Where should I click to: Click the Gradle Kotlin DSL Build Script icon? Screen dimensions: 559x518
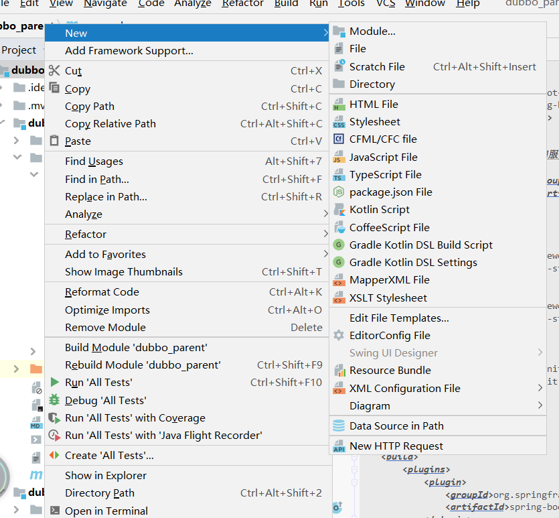pos(339,245)
